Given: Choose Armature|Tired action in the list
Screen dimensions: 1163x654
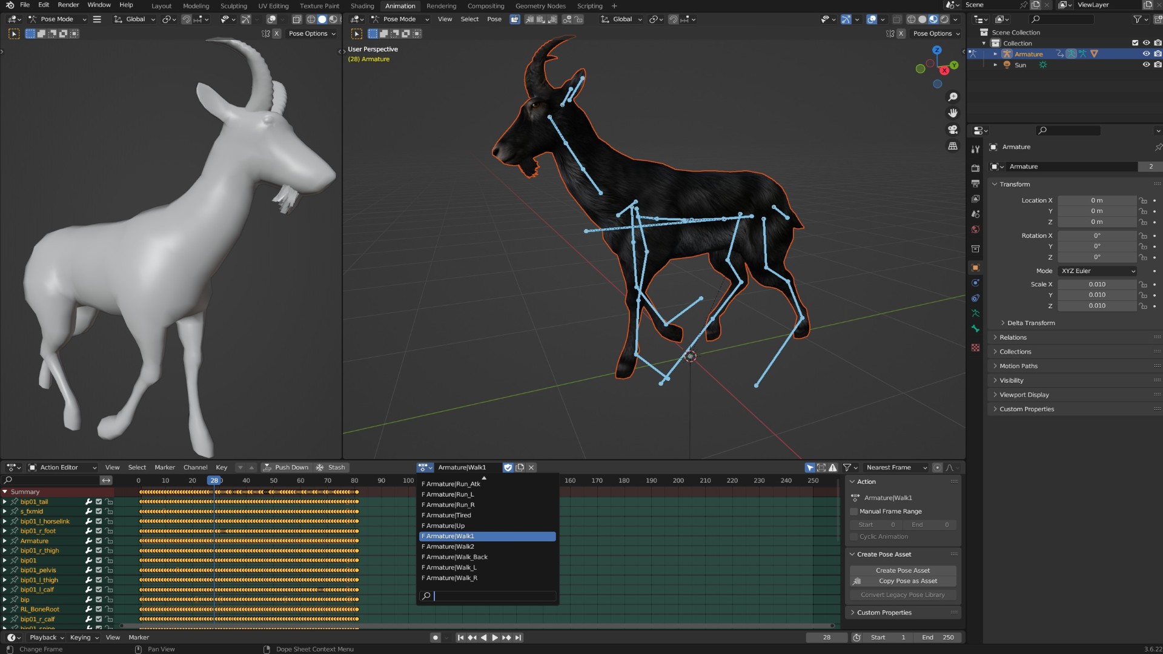Looking at the screenshot, I should coord(488,515).
